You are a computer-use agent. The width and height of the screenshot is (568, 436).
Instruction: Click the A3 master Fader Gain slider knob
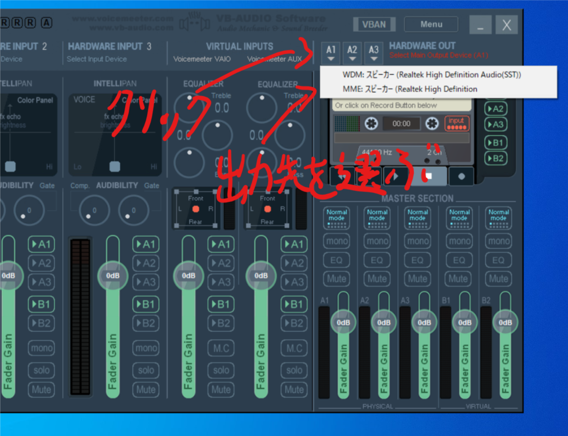point(424,322)
